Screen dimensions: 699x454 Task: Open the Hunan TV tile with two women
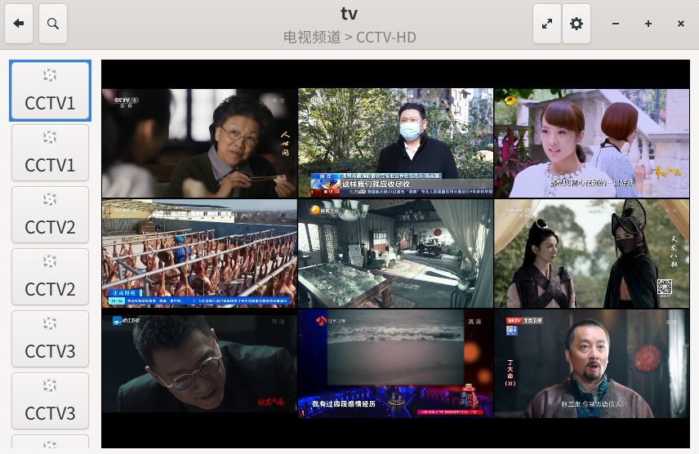tap(591, 143)
